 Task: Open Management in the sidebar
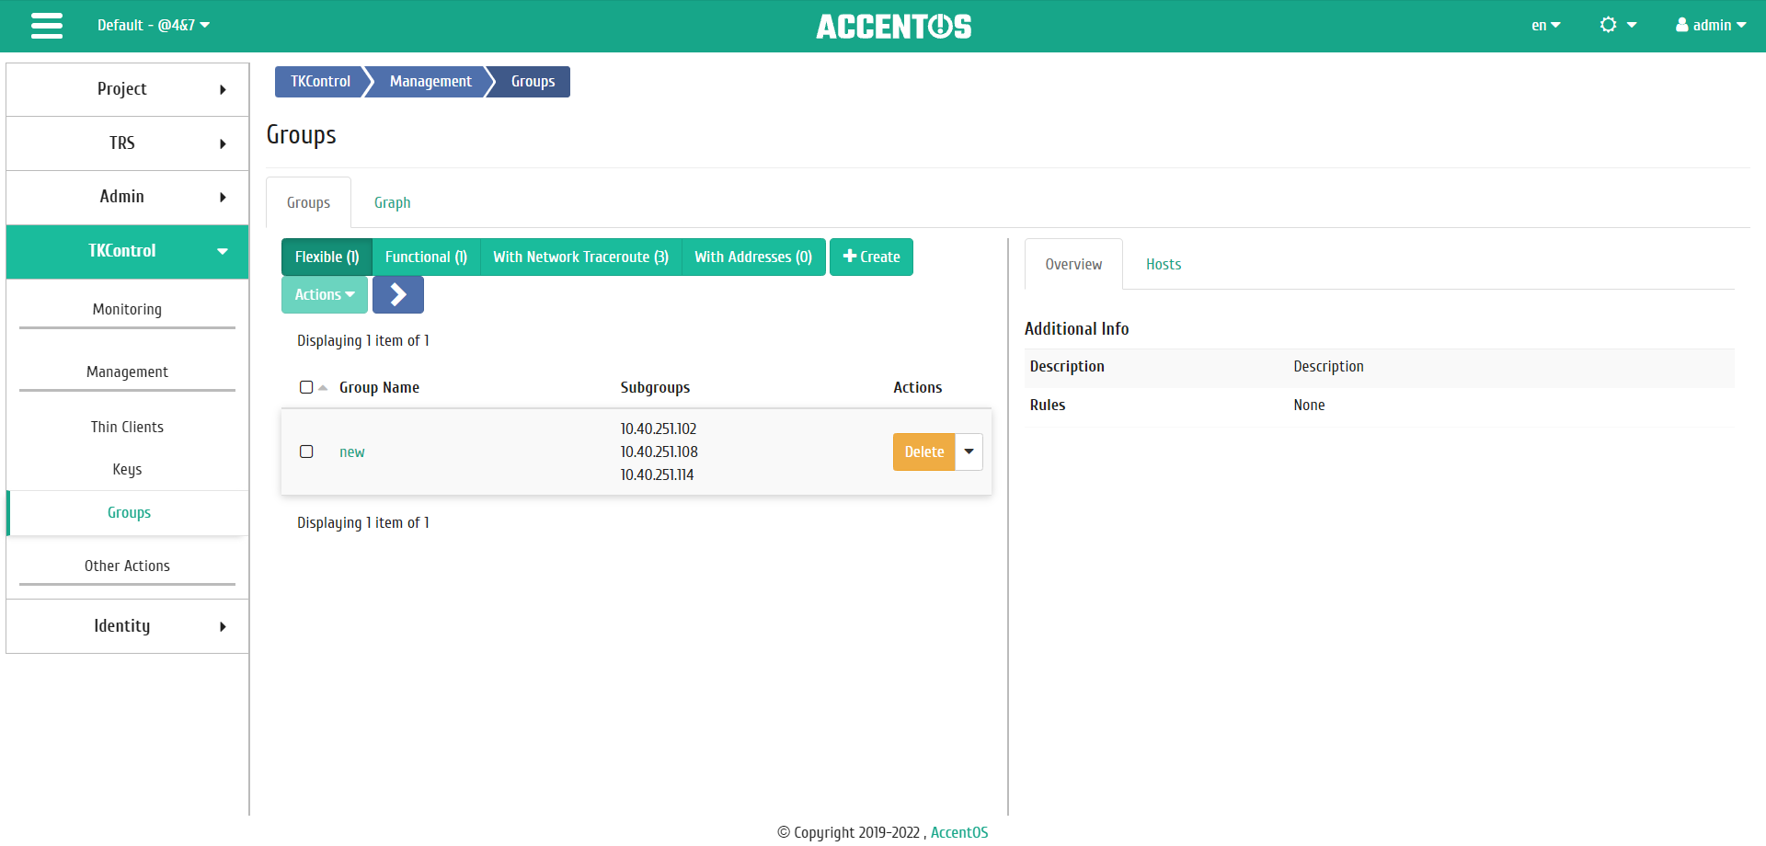[x=127, y=372]
